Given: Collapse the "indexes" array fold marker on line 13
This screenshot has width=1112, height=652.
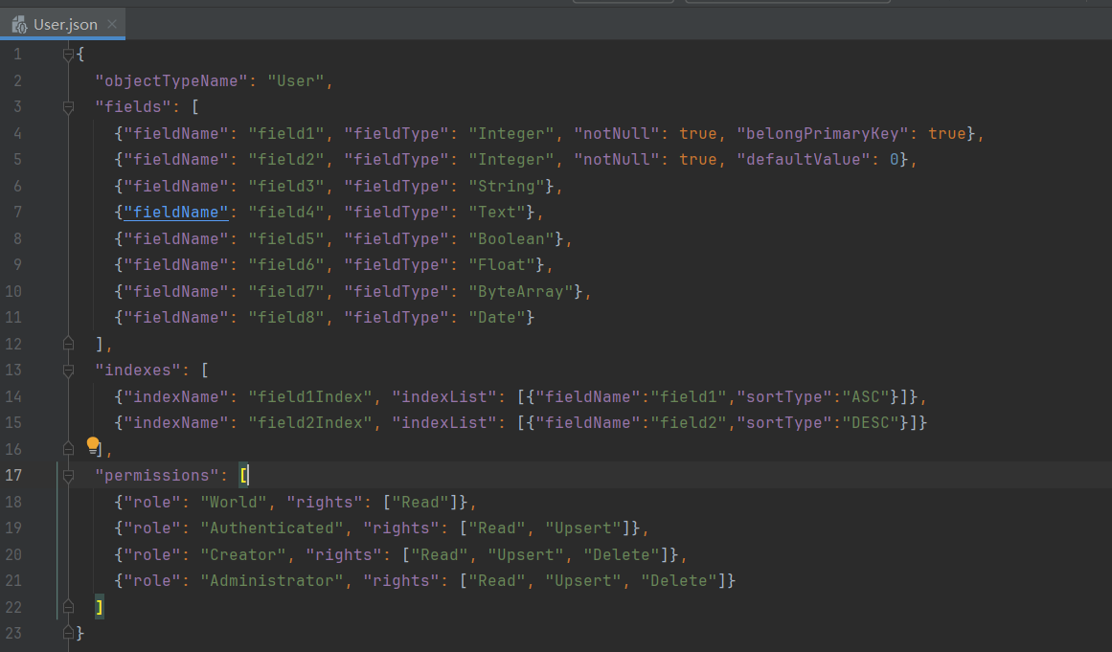Looking at the screenshot, I should (68, 371).
